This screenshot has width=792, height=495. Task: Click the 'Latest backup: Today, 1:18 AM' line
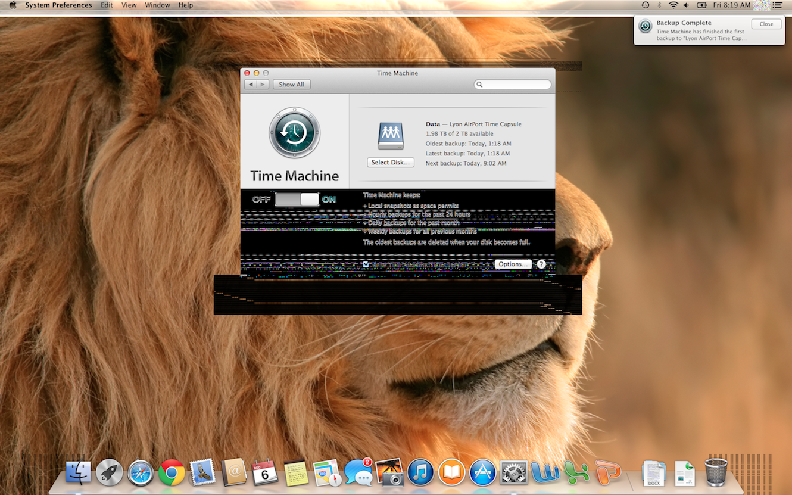coord(468,154)
